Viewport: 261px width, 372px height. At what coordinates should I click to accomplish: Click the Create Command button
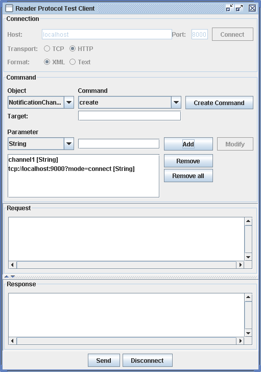point(219,103)
